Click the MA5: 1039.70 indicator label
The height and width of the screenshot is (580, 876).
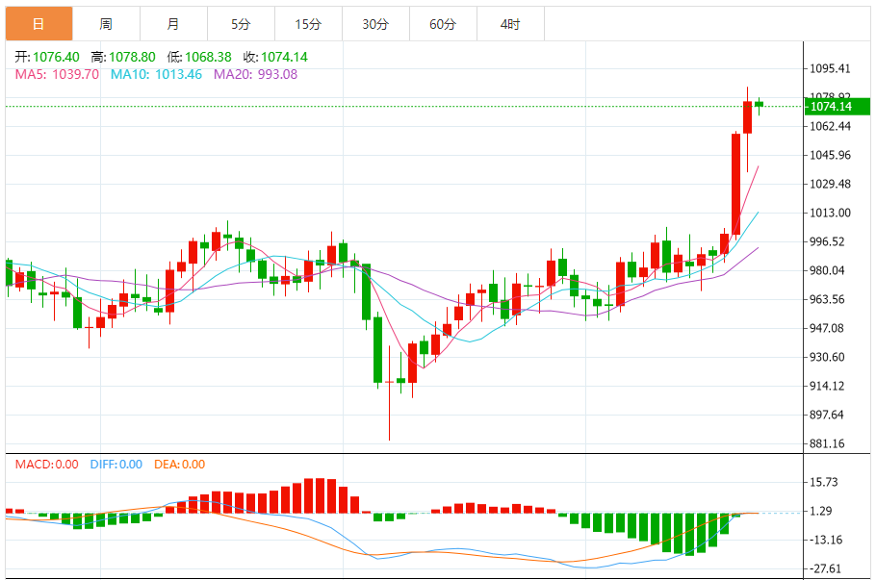(57, 74)
